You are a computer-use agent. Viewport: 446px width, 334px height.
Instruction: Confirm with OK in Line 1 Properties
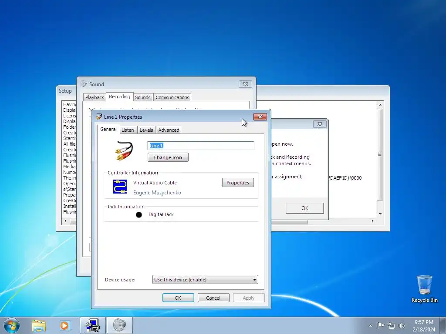[178, 297]
